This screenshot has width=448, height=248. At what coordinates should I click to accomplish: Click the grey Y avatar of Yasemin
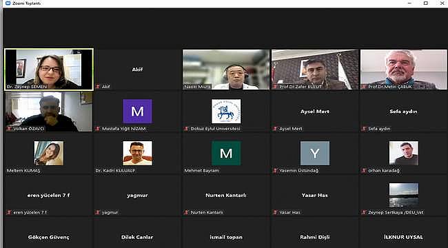click(x=315, y=153)
